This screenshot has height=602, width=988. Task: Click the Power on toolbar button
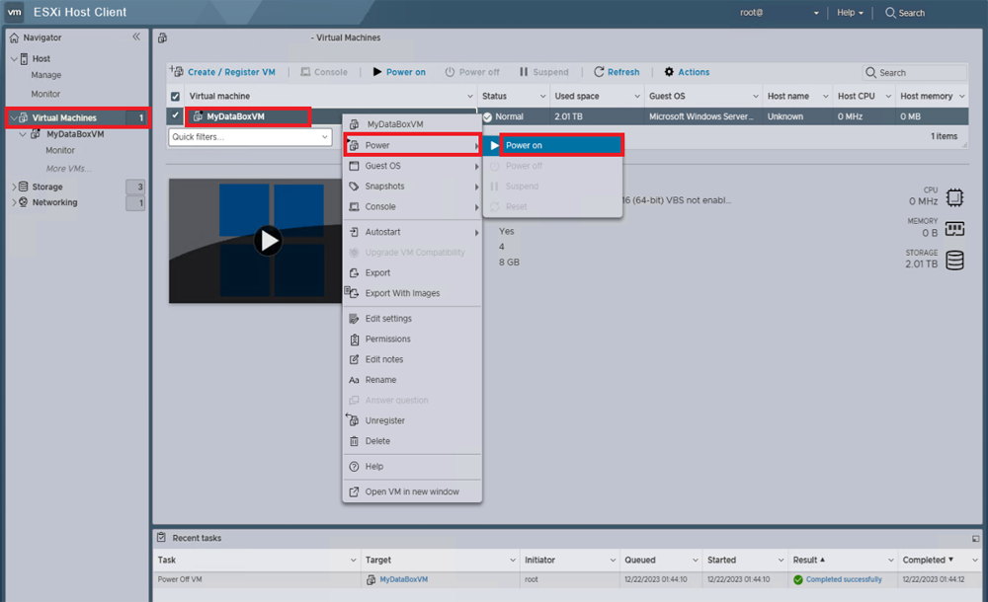[x=399, y=72]
